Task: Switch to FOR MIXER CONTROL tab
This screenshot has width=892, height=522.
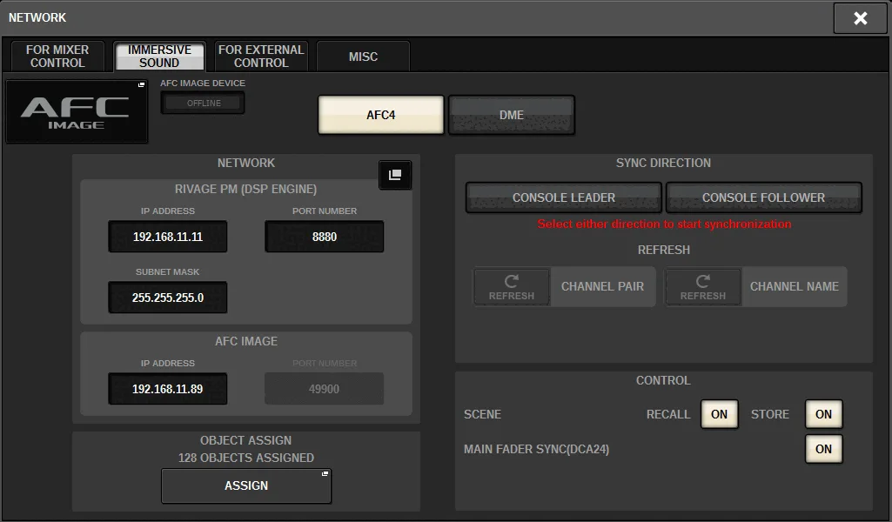Action: coord(57,57)
